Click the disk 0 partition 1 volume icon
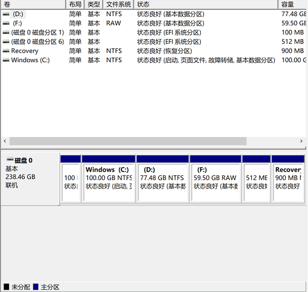 click(6, 33)
